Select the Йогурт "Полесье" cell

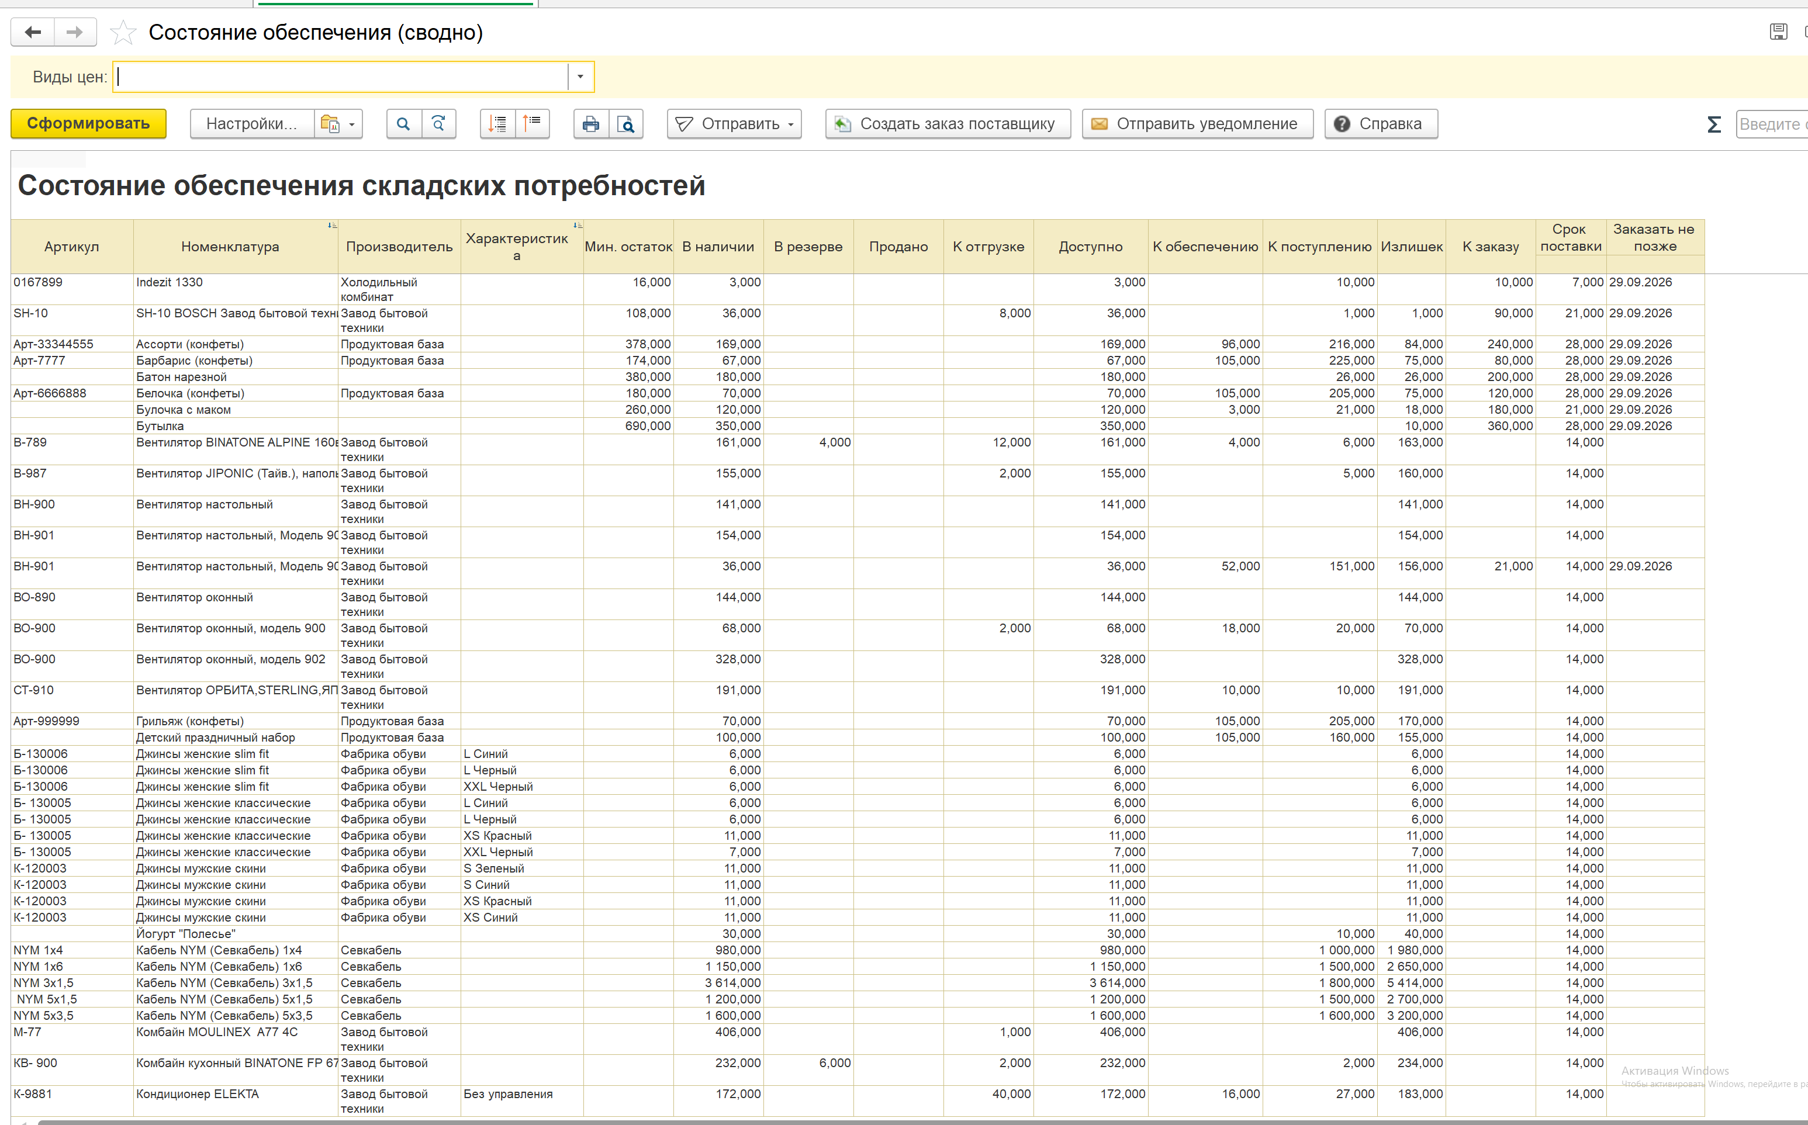[x=236, y=934]
